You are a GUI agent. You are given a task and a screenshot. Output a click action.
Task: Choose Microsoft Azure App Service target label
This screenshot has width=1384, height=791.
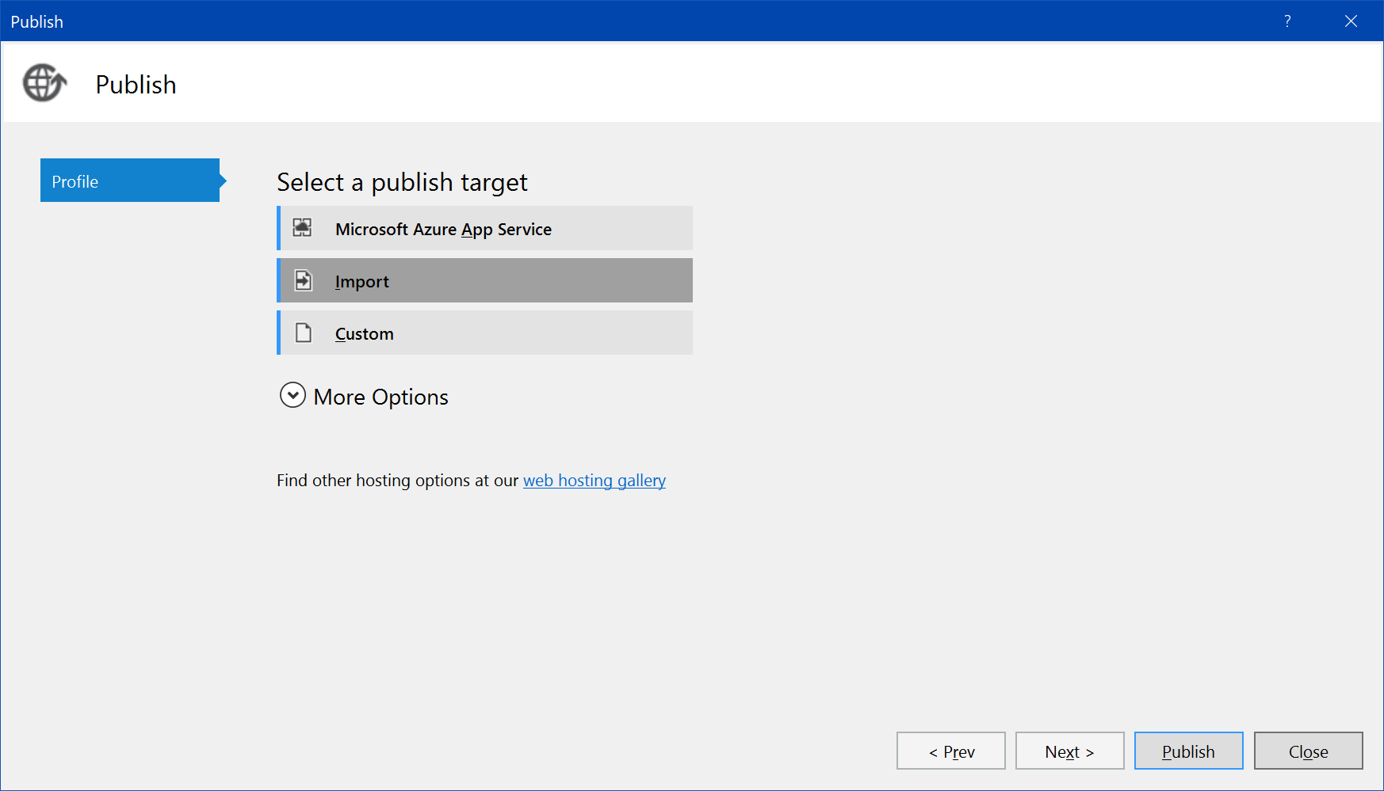[443, 229]
